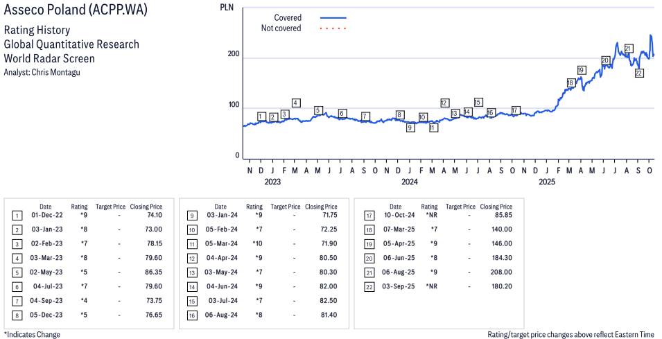Click the red dotted Not covered legend sample

pos(333,29)
